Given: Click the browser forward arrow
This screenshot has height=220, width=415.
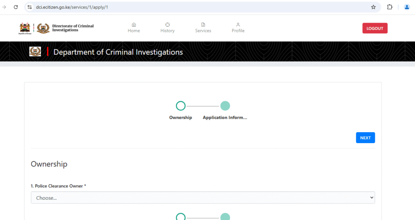Looking at the screenshot, I should click(4, 7).
